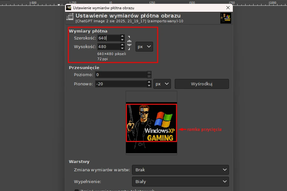Image resolution: width=287 pixels, height=191 pixels.
Task: Click the width/height chain link toggle
Action: 129,43
